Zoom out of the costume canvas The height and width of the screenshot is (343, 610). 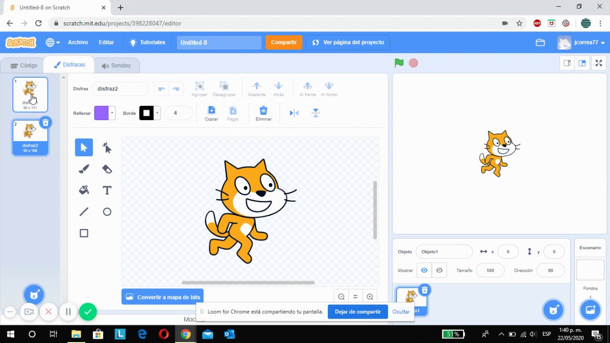click(341, 297)
